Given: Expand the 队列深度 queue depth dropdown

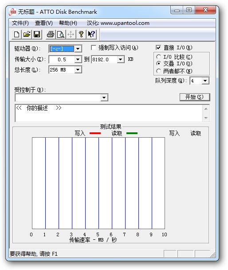Looking at the screenshot, I should pyautogui.click(x=205, y=80).
